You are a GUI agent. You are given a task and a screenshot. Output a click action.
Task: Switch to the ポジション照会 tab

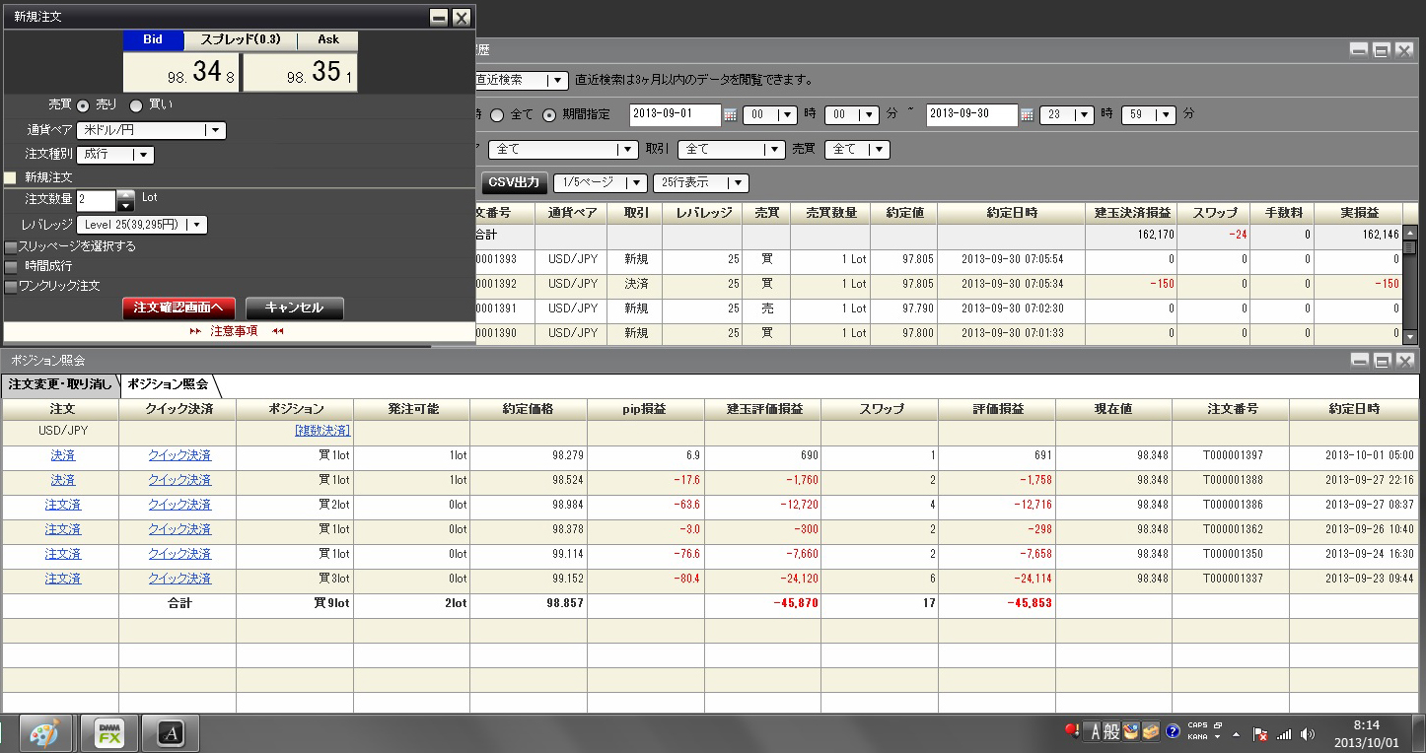(x=168, y=384)
